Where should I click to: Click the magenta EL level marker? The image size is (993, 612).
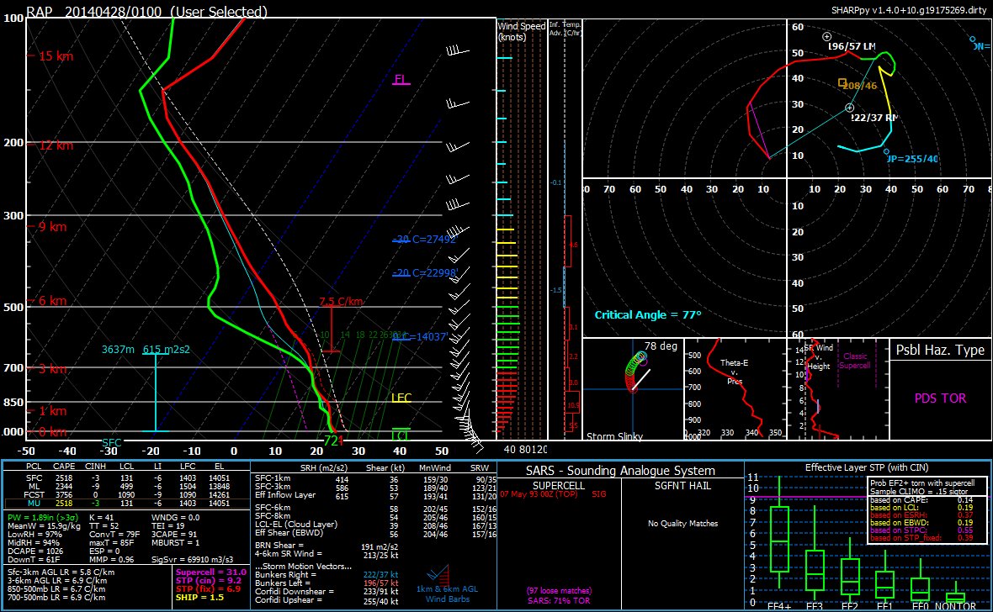tap(401, 80)
